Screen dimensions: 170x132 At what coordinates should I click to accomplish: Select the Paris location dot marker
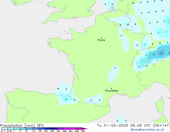pyautogui.click(x=101, y=38)
